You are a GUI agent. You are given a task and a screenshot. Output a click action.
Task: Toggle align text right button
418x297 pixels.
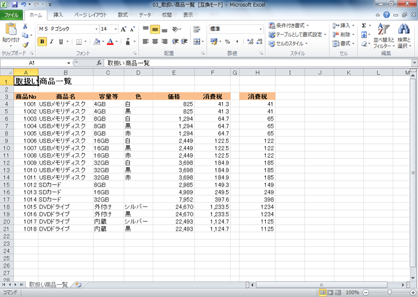click(164, 41)
